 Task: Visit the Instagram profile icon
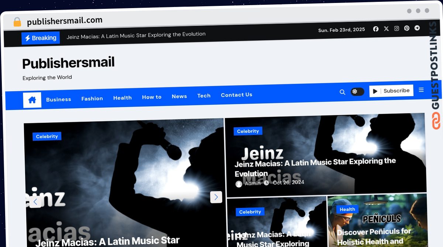[396, 28]
